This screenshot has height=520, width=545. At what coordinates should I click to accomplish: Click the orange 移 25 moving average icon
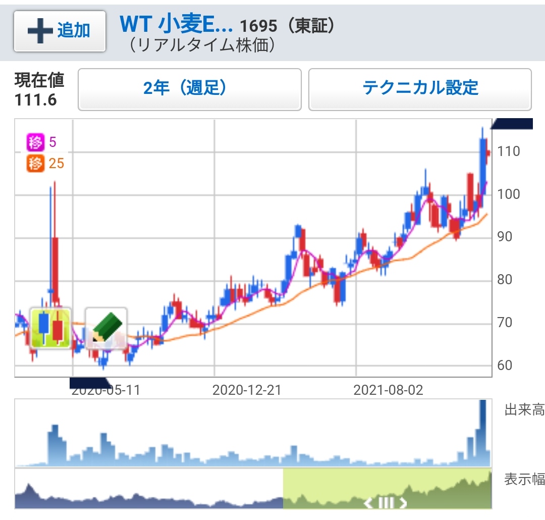(x=35, y=164)
